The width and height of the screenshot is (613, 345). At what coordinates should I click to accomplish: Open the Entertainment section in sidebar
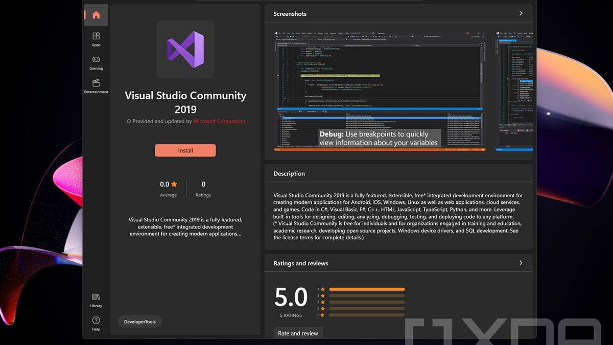96,86
